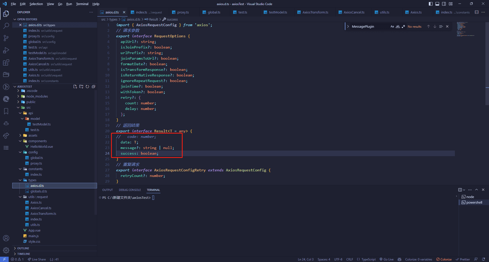Viewport: 489px width, 262px height.
Task: Click New File icon in AXIOSTEST header
Action: click(75, 87)
